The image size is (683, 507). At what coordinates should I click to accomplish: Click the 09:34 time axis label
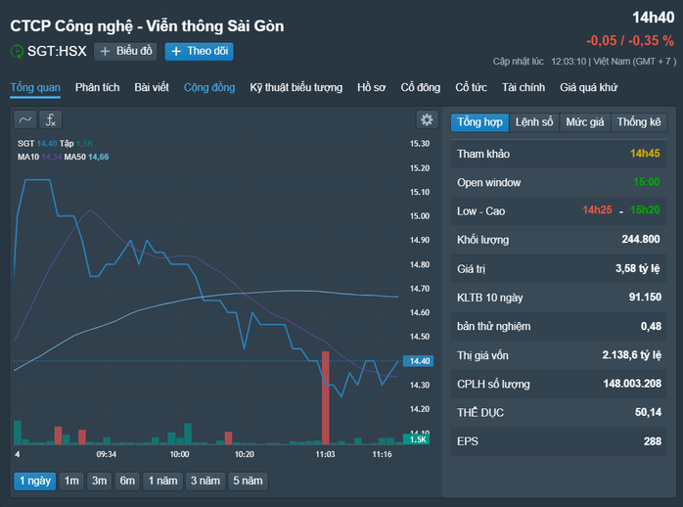[x=107, y=454]
